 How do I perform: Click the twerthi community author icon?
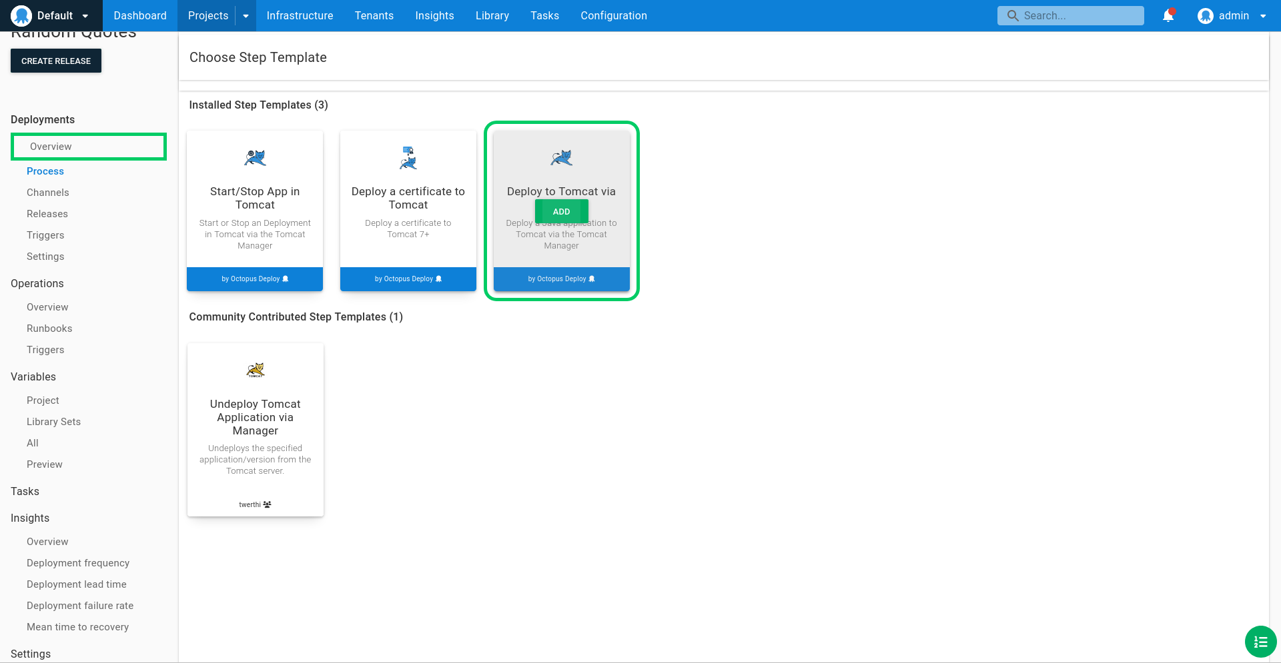pyautogui.click(x=268, y=504)
